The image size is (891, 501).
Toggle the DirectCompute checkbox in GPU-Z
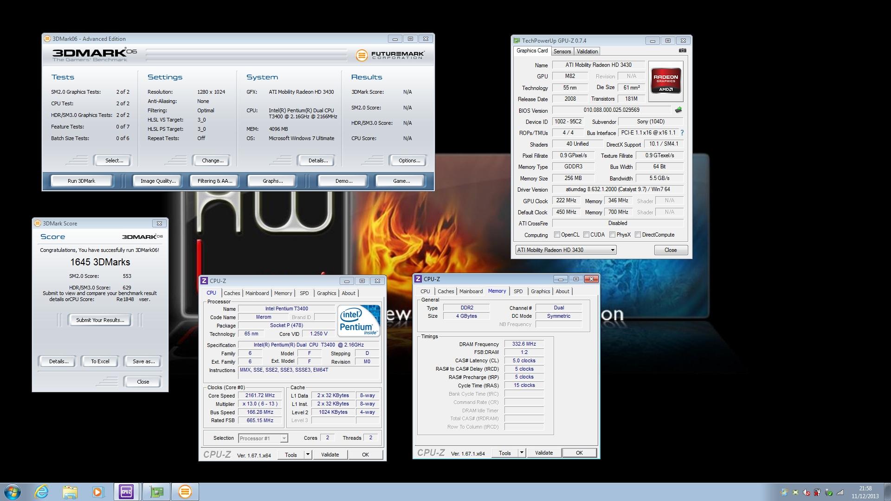[638, 235]
